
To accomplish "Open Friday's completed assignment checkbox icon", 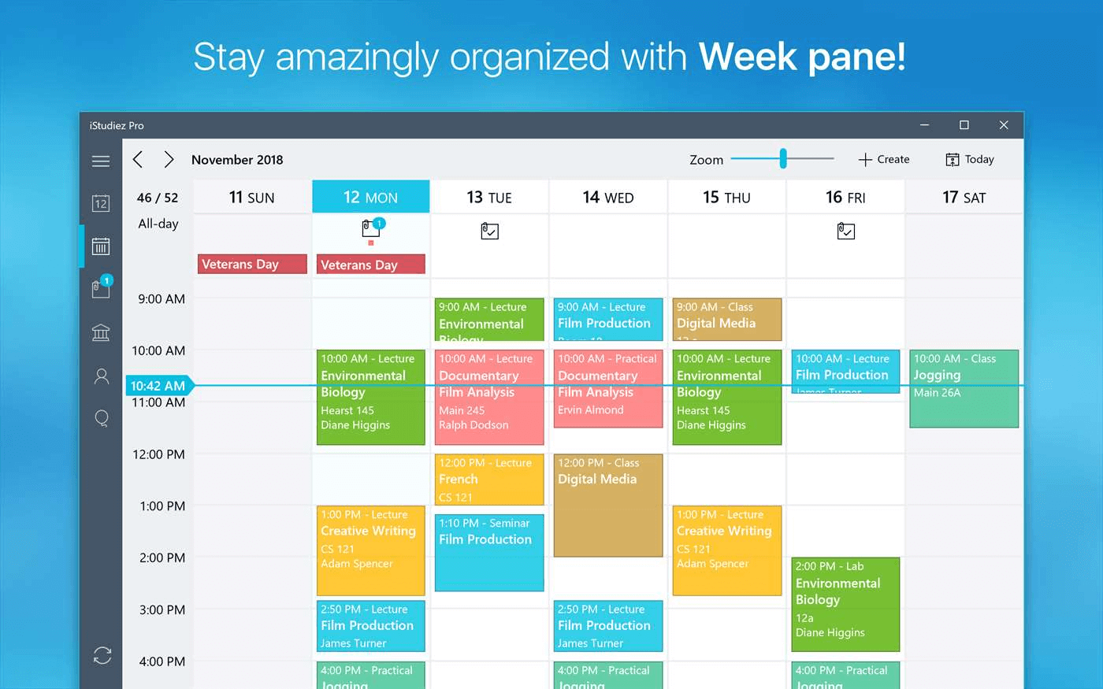I will 846,231.
